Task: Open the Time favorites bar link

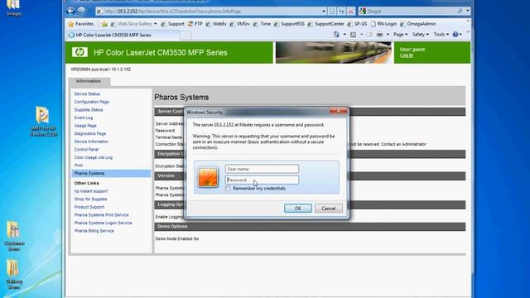Action: pyautogui.click(x=262, y=24)
